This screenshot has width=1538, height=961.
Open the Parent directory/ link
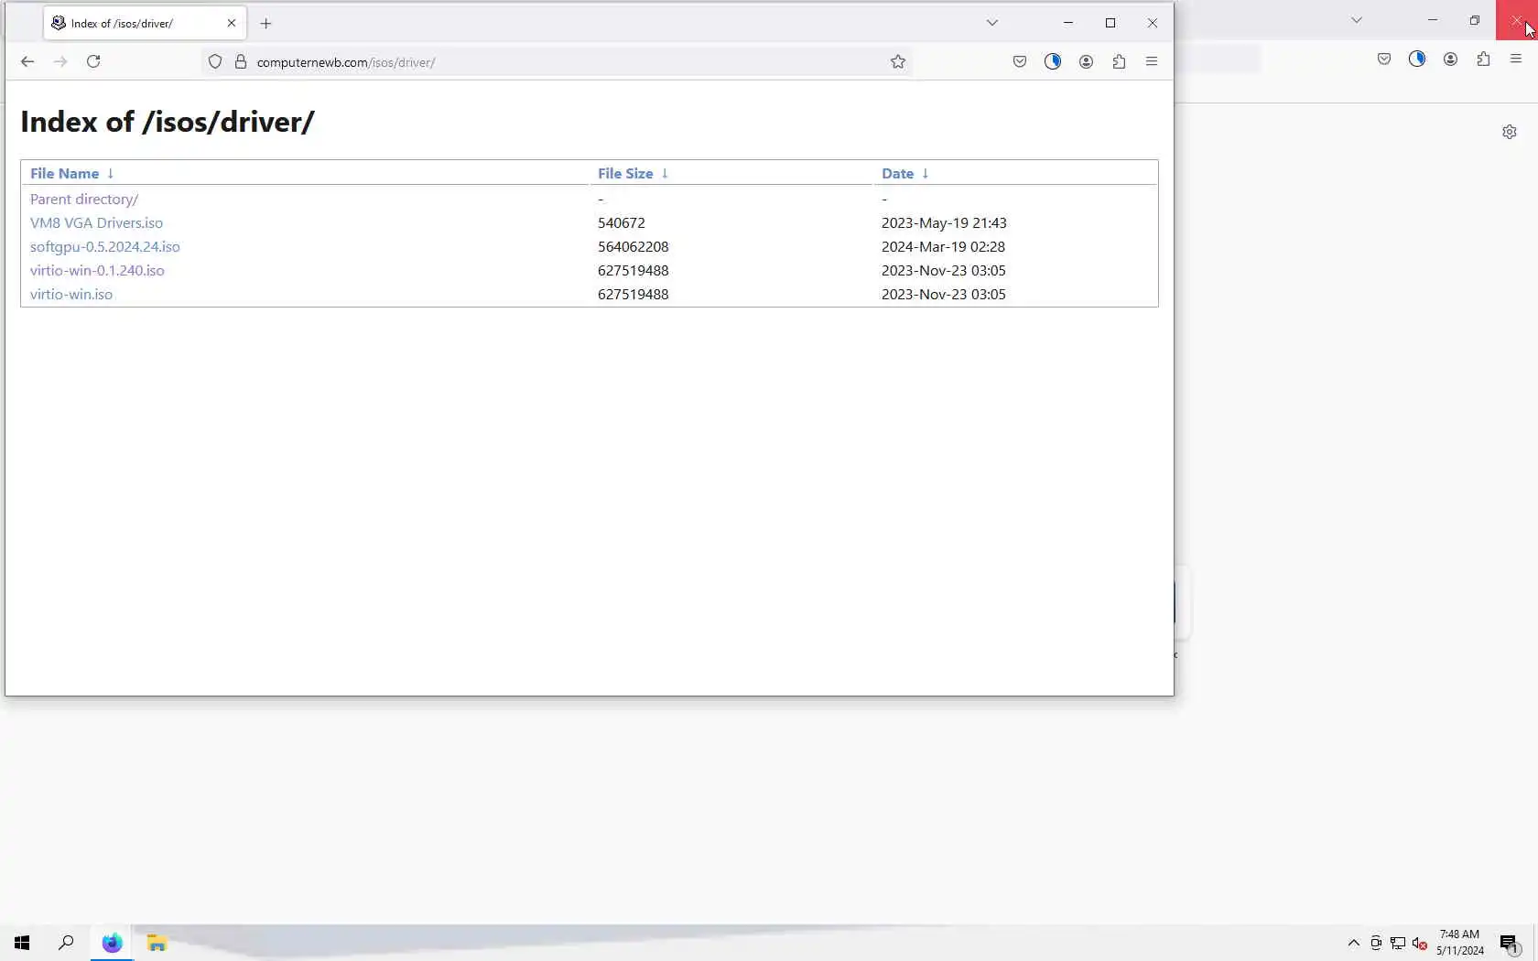(x=84, y=199)
